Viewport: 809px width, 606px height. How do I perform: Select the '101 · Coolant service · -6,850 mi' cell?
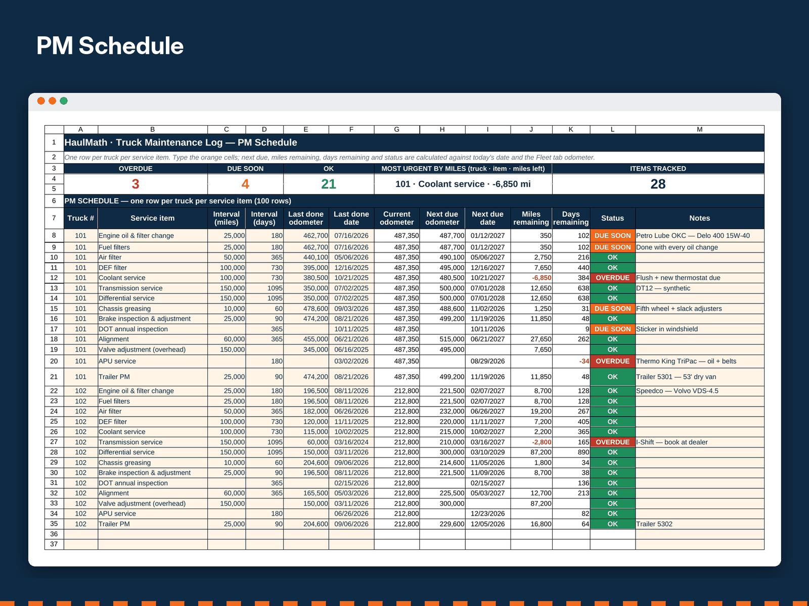[463, 184]
